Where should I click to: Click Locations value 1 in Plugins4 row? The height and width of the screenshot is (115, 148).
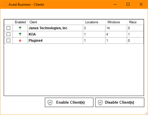point(85,41)
